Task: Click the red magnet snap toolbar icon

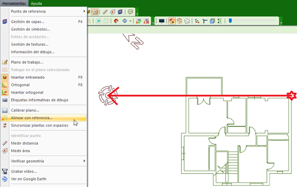Action: click(x=116, y=21)
